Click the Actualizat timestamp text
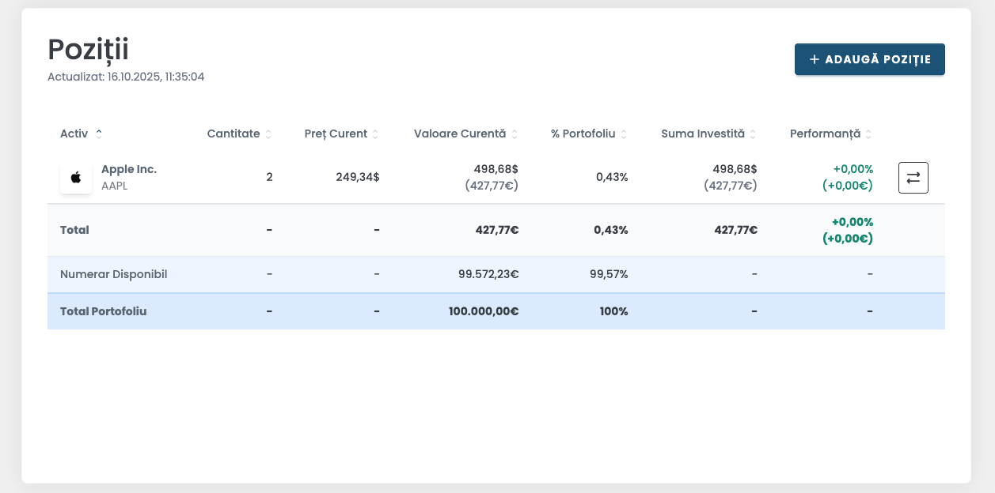Image resolution: width=995 pixels, height=493 pixels. 126,77
